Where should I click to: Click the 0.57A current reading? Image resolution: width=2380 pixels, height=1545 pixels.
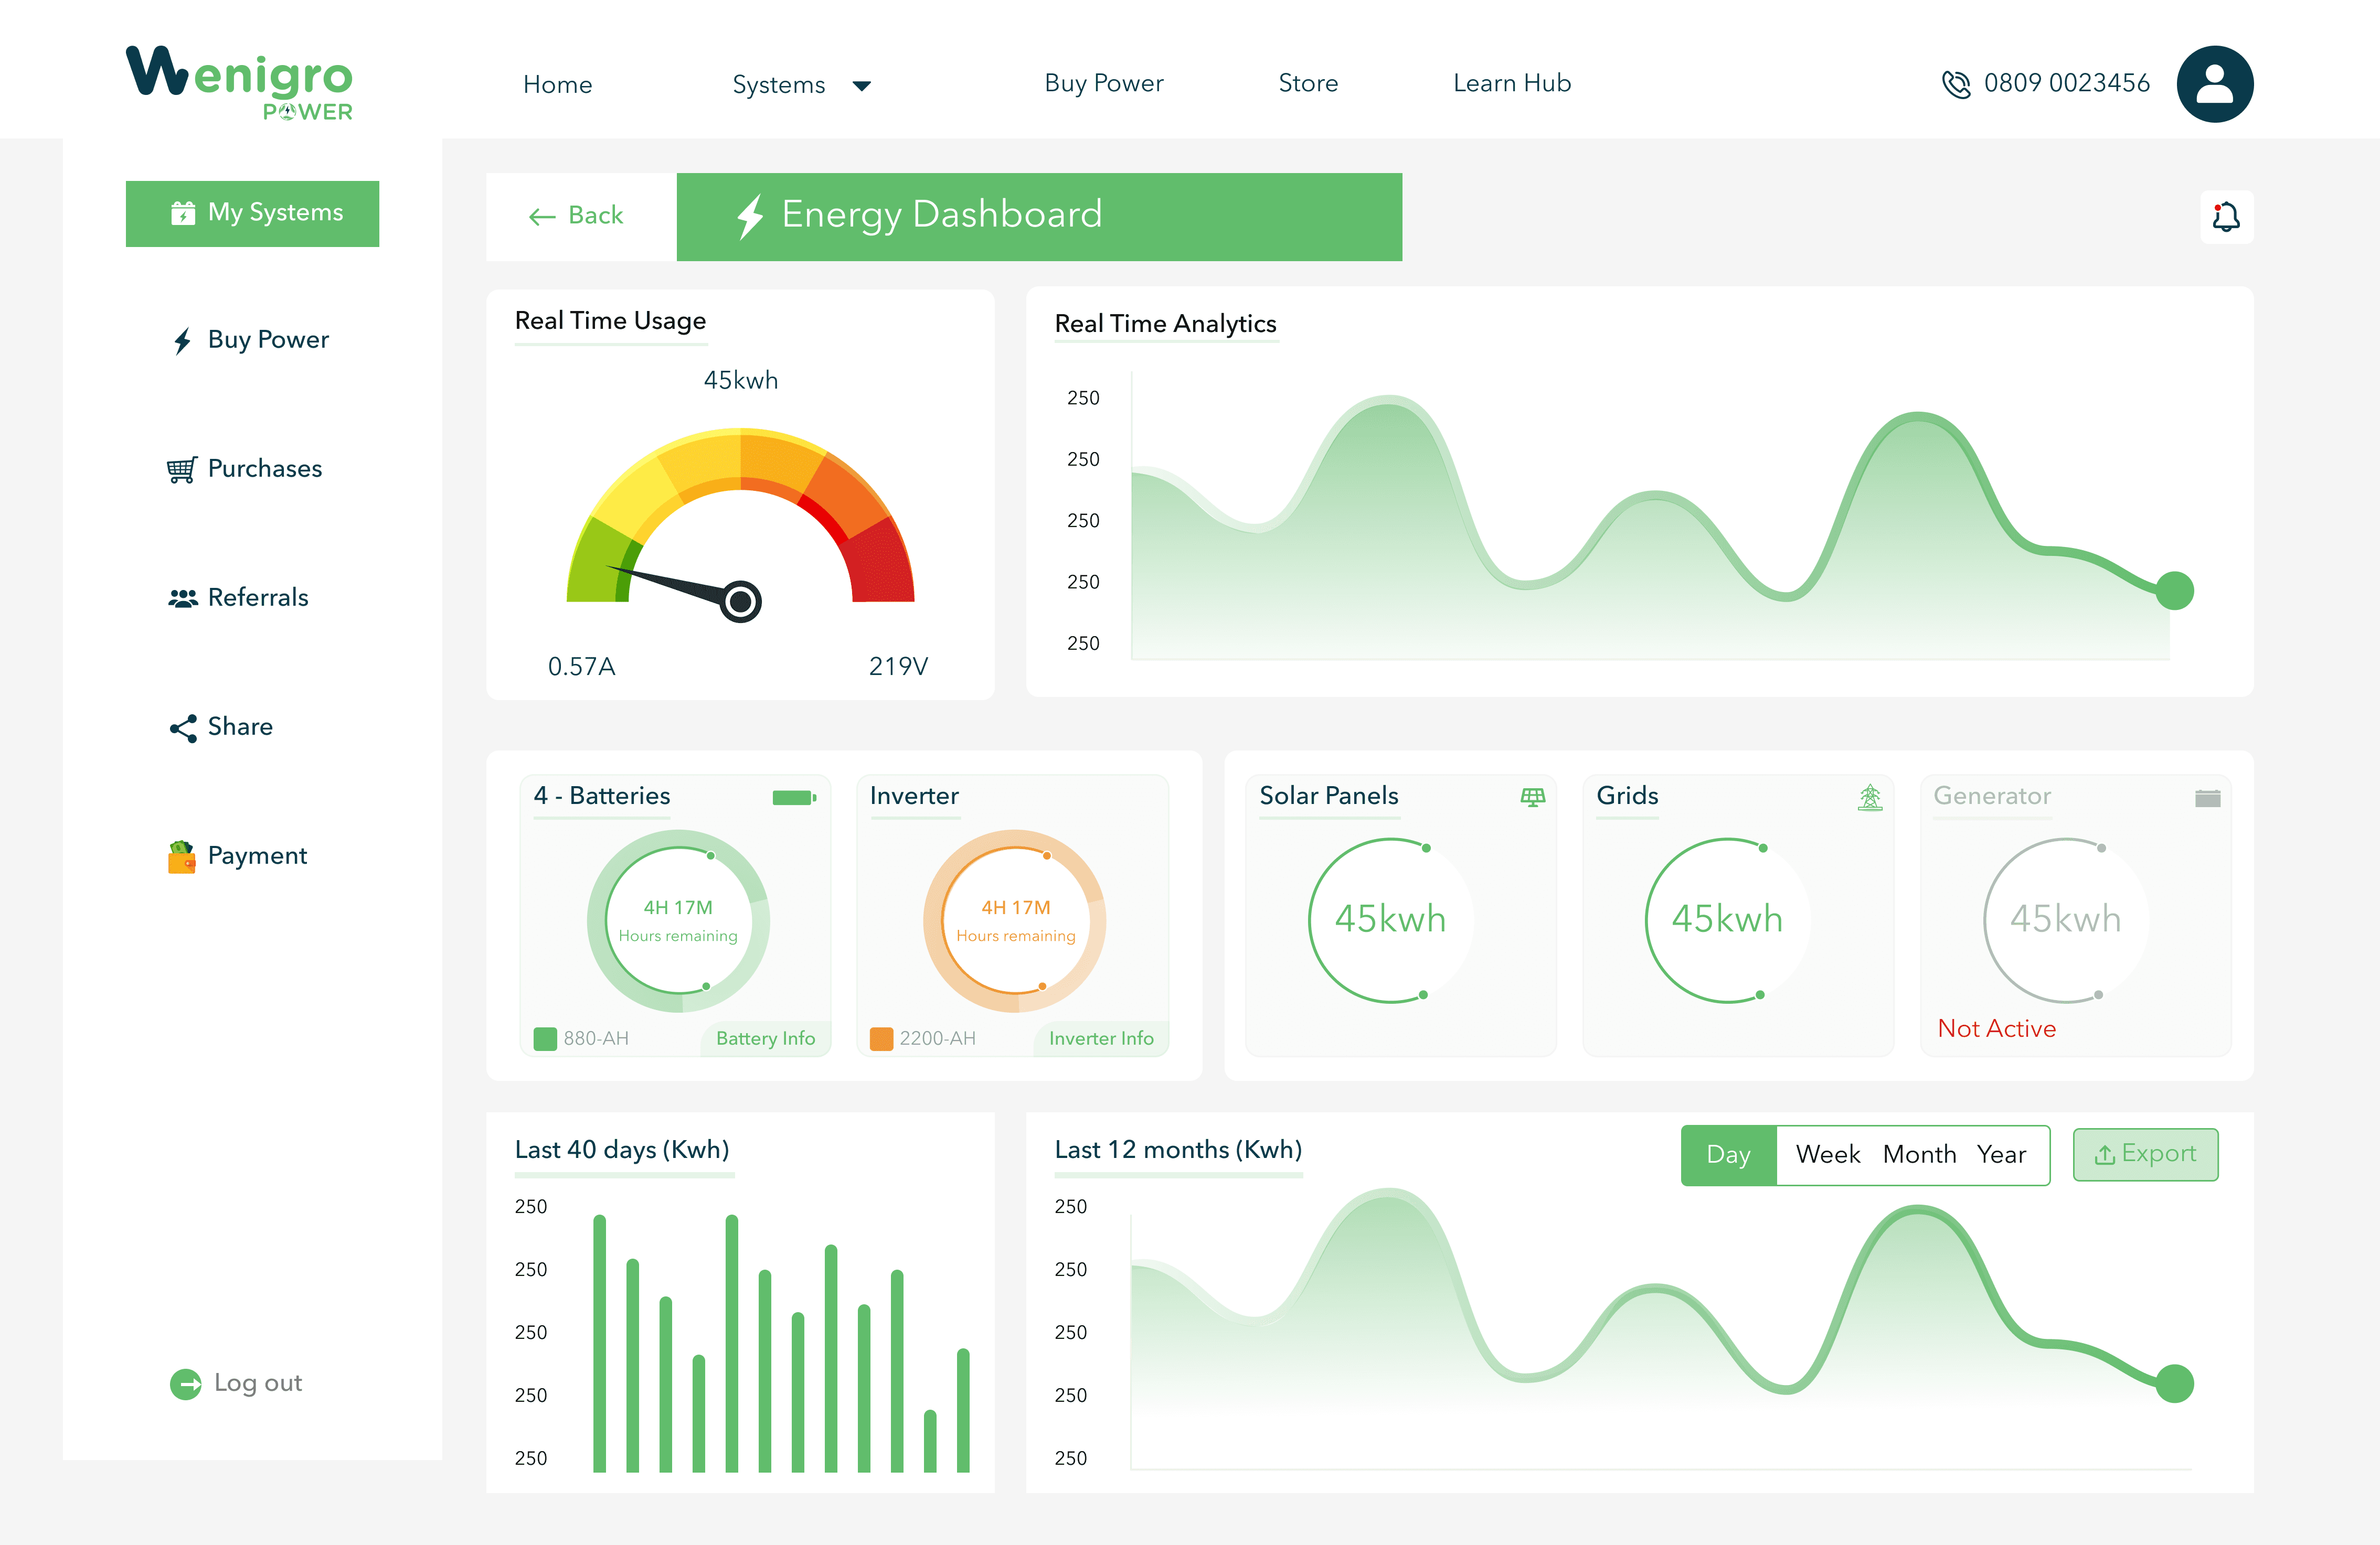[581, 667]
